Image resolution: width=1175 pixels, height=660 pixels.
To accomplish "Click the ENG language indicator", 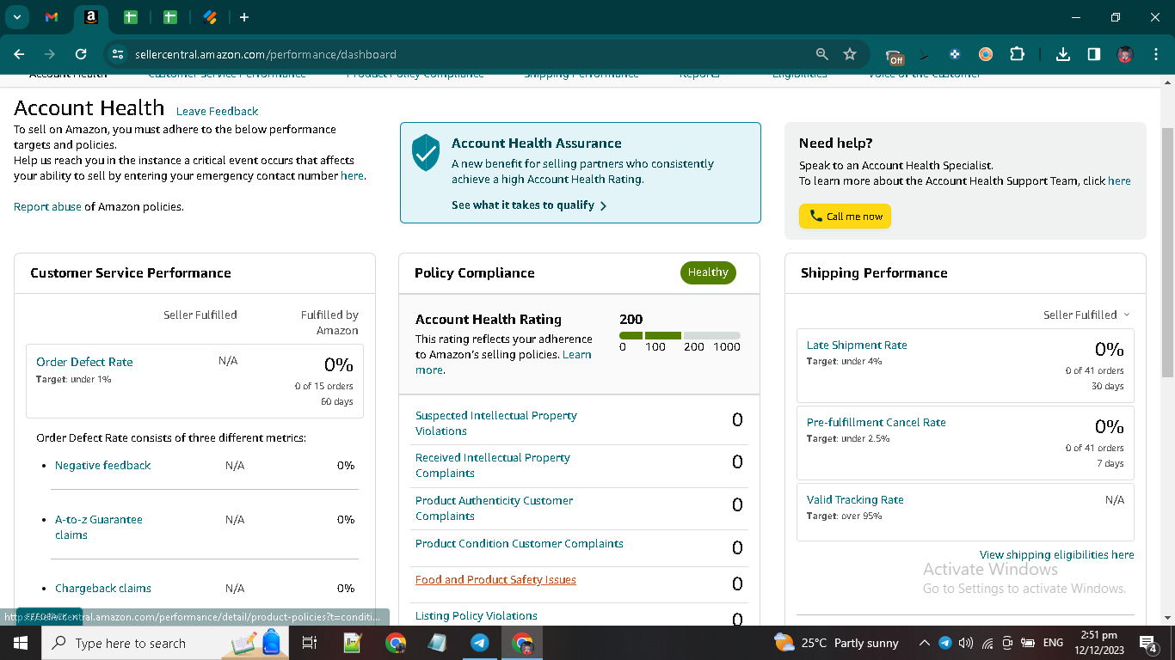I will (1053, 643).
